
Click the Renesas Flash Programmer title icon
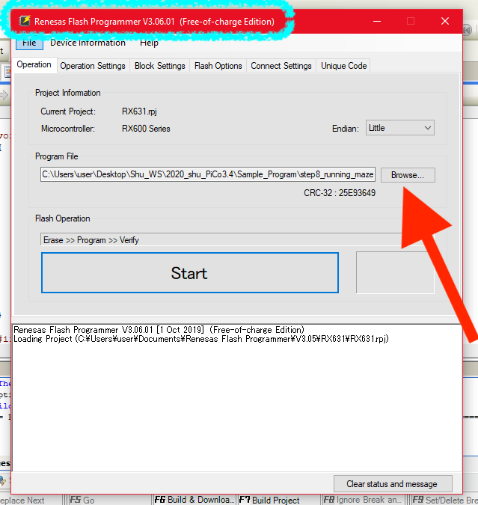25,21
